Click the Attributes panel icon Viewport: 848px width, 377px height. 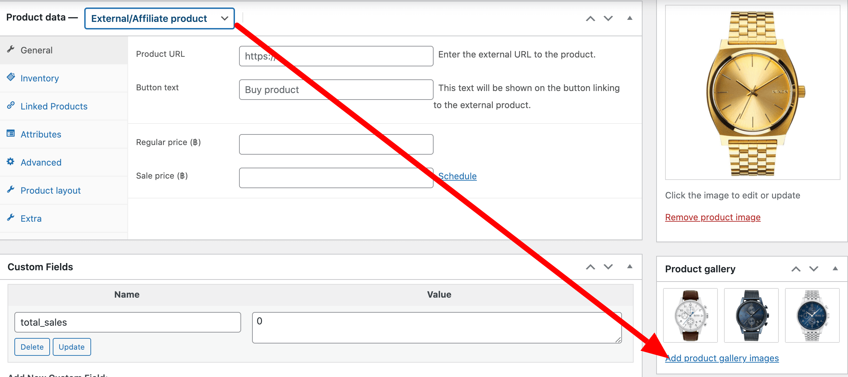11,134
